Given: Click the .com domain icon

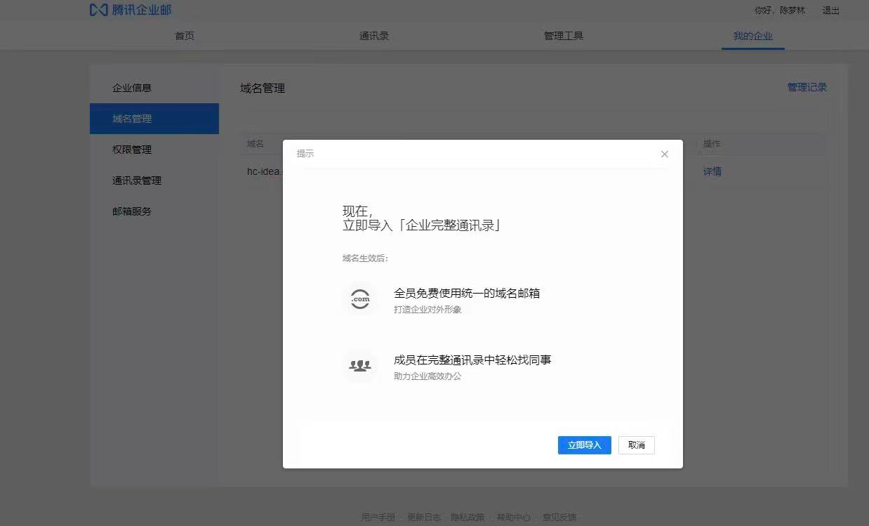Looking at the screenshot, I should coord(360,299).
